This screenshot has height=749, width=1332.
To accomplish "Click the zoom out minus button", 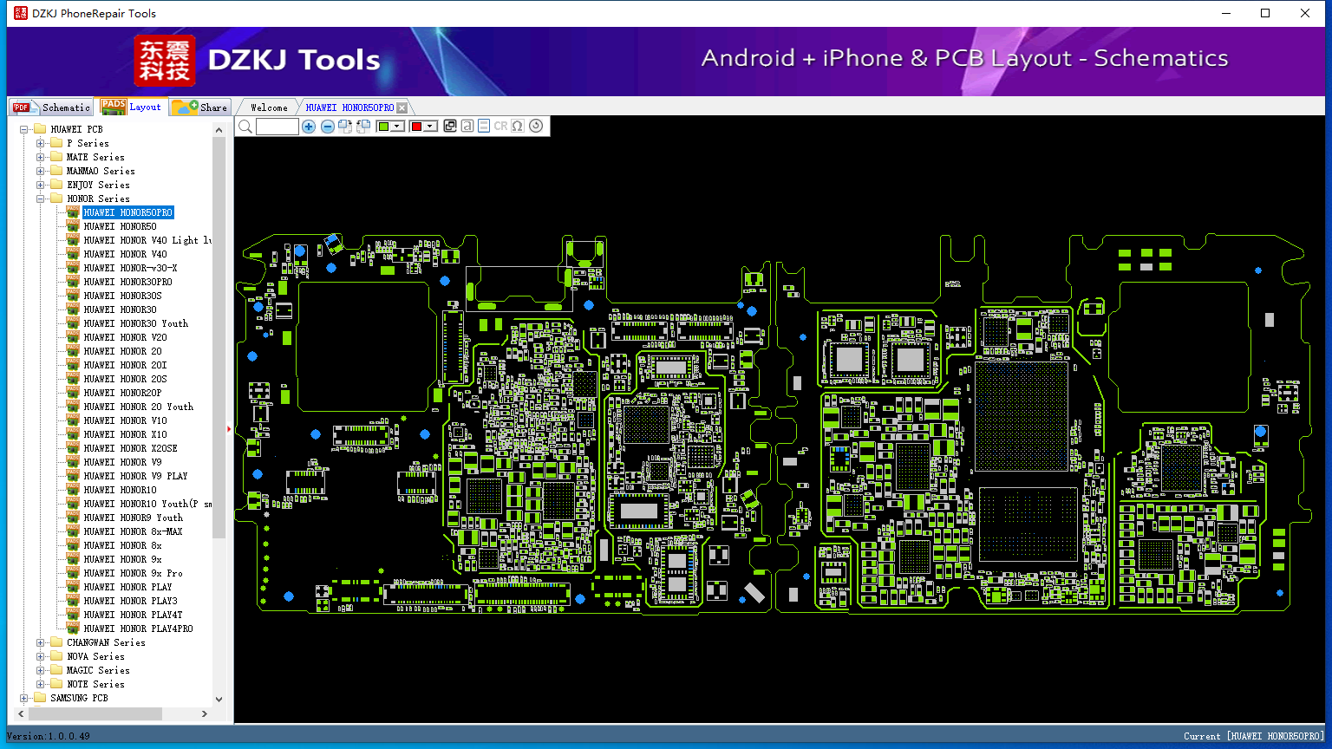I will 328,127.
